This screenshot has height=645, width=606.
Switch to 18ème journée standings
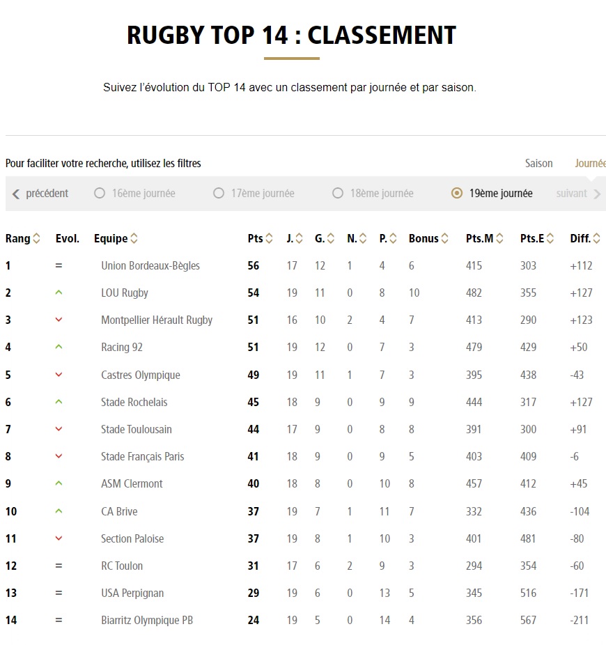[x=338, y=194]
